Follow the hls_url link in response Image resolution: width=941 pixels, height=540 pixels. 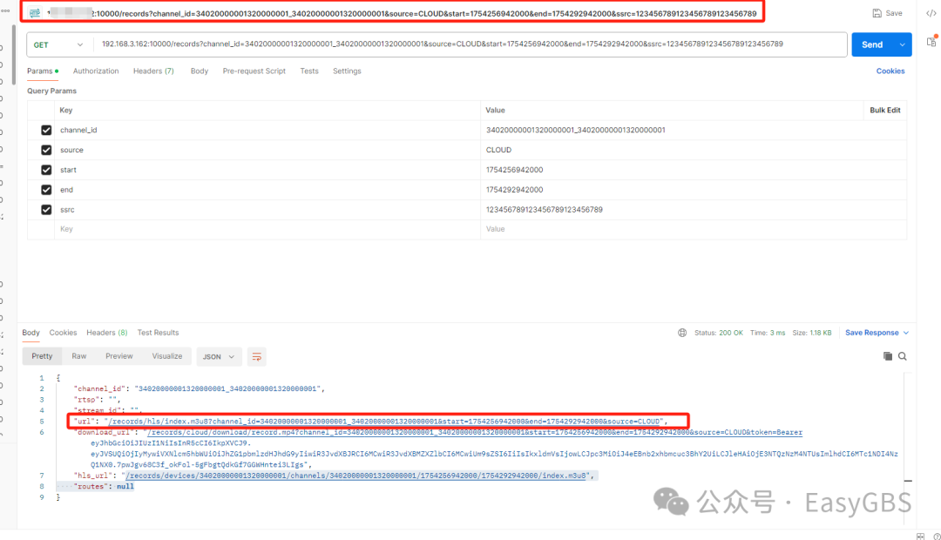tap(356, 476)
